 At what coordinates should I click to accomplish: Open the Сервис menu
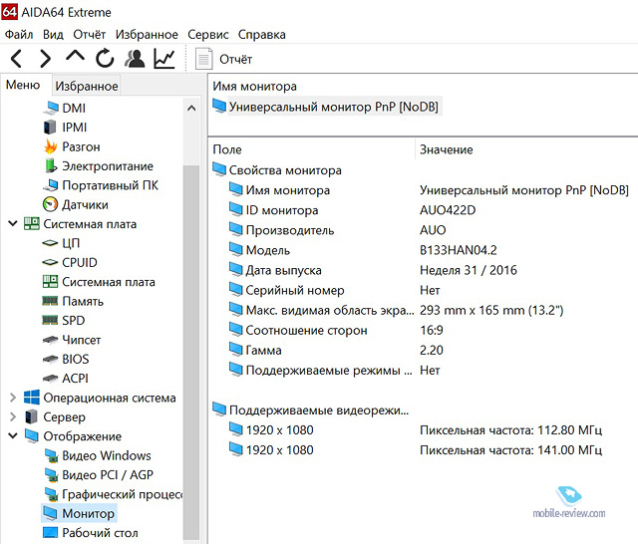tap(208, 34)
